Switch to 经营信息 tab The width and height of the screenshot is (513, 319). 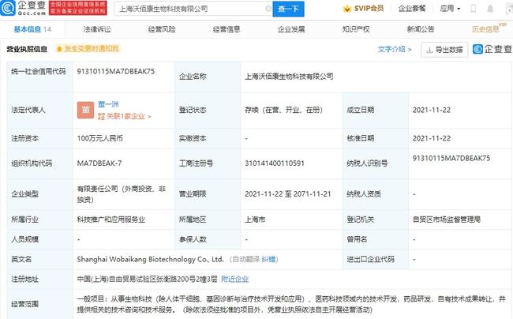pos(227,29)
